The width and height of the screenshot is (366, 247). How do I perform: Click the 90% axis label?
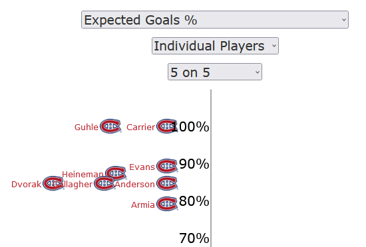click(x=194, y=163)
